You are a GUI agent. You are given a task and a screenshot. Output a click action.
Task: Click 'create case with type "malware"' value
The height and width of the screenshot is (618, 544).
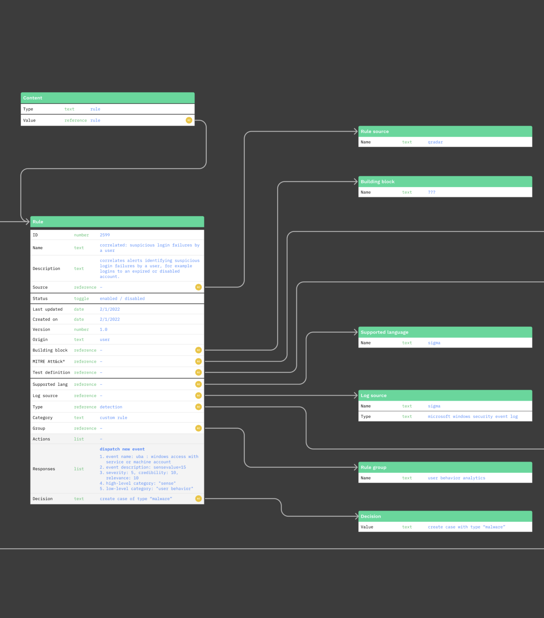[466, 527]
